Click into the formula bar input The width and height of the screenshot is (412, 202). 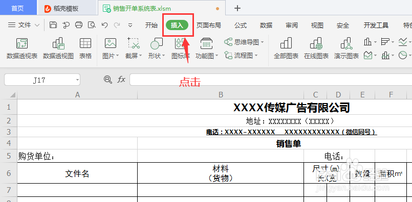271,80
